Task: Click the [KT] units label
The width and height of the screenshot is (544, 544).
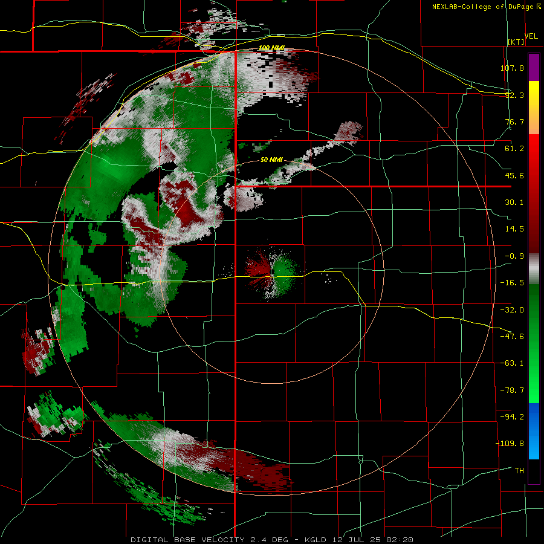Action: (516, 42)
